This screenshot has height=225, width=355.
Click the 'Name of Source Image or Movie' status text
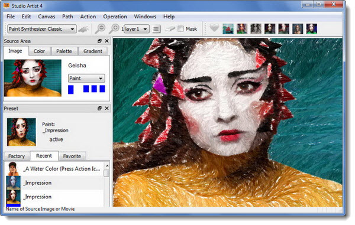40,209
